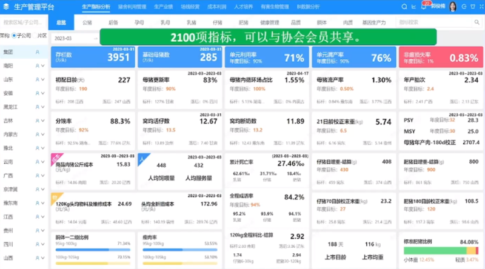Switch to the 健康管理 tab
The width and height of the screenshot is (485, 269).
[x=269, y=22]
